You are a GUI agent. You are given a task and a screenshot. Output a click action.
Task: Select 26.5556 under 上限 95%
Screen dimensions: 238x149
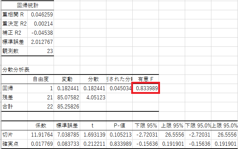(x=172, y=135)
